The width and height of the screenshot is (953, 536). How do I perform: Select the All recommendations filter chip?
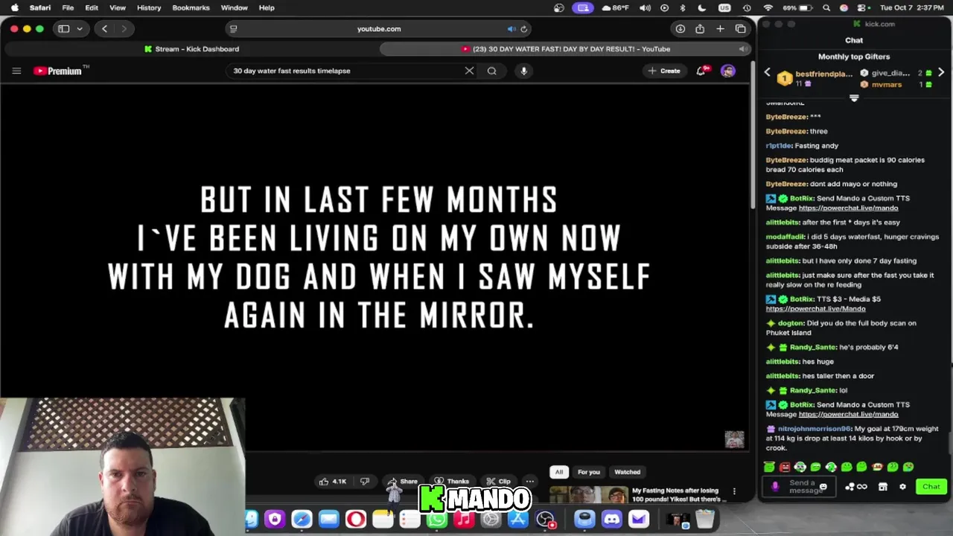click(x=559, y=472)
